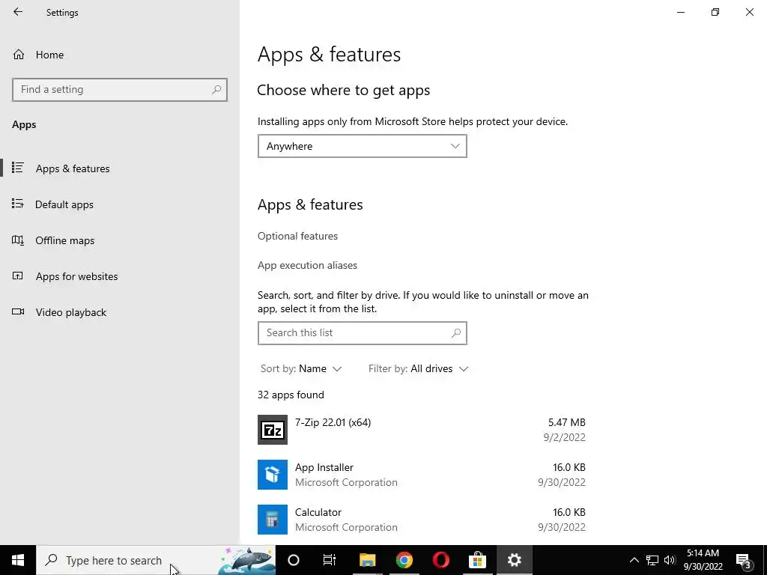Open the Windows Start menu
The image size is (767, 575).
tap(18, 560)
